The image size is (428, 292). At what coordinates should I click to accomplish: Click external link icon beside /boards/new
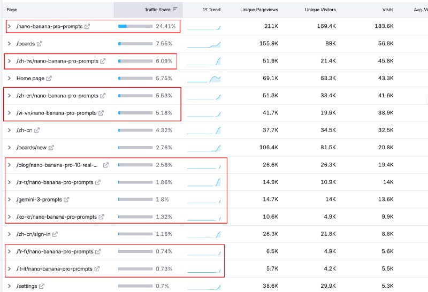tap(51, 148)
